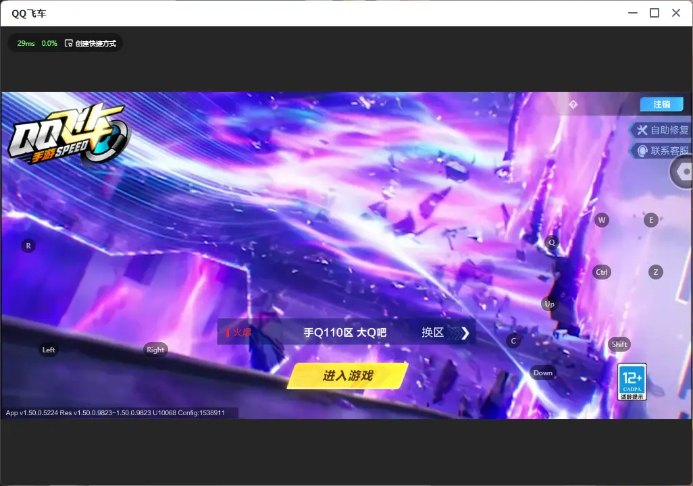Click the E key overlay
Screen dimensions: 693x486
click(651, 220)
